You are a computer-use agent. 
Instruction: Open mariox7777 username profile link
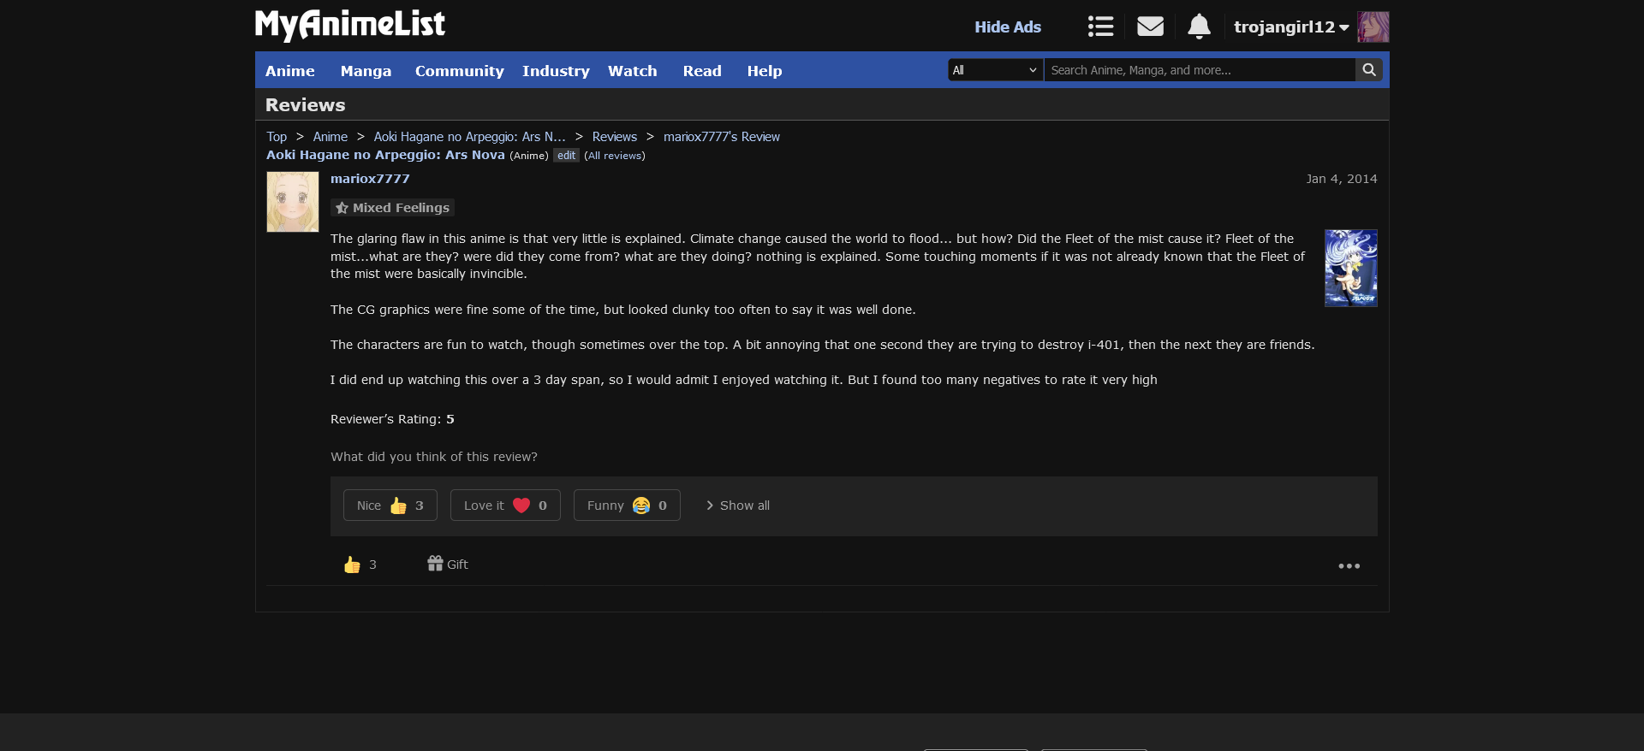(370, 179)
